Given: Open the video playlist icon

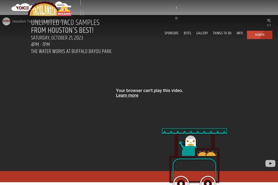Looking at the screenshot, I should click(269, 20).
